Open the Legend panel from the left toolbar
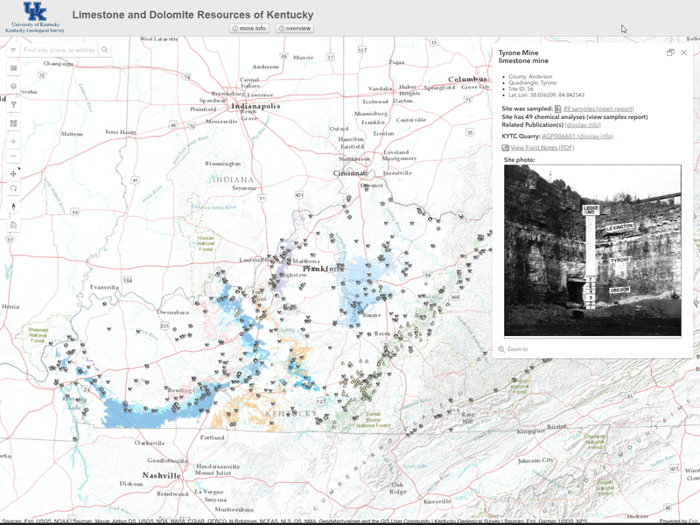The width and height of the screenshot is (700, 525). click(12, 67)
